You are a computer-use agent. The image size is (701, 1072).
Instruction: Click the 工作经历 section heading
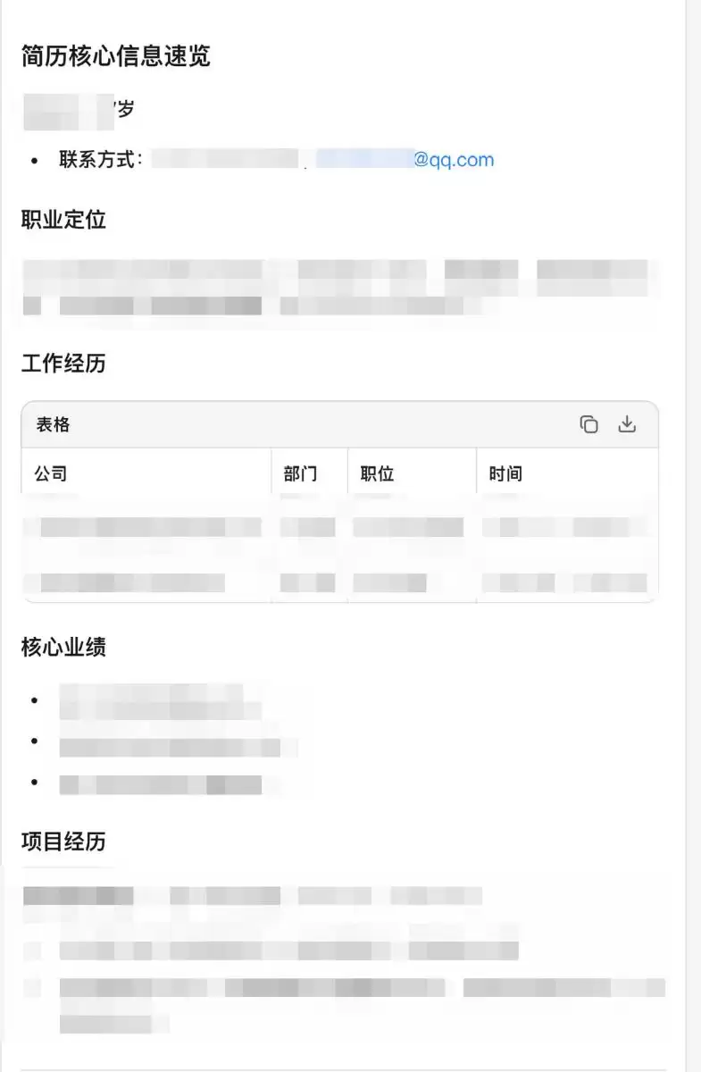[x=63, y=364]
